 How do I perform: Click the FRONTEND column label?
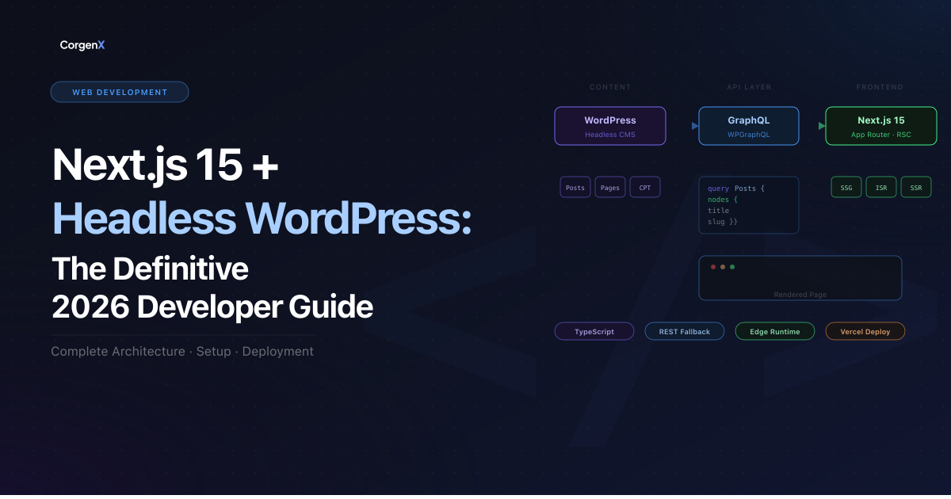coord(880,87)
